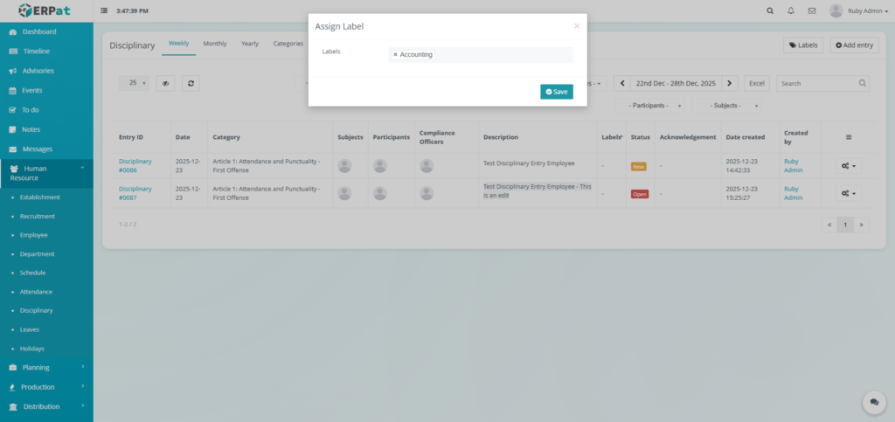The image size is (895, 422).
Task: Open the Ruby Admin user menu
Action: point(859,10)
